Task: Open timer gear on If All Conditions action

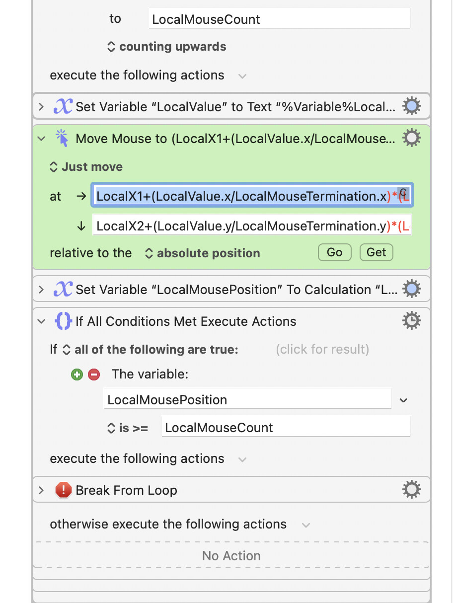Action: coord(411,321)
